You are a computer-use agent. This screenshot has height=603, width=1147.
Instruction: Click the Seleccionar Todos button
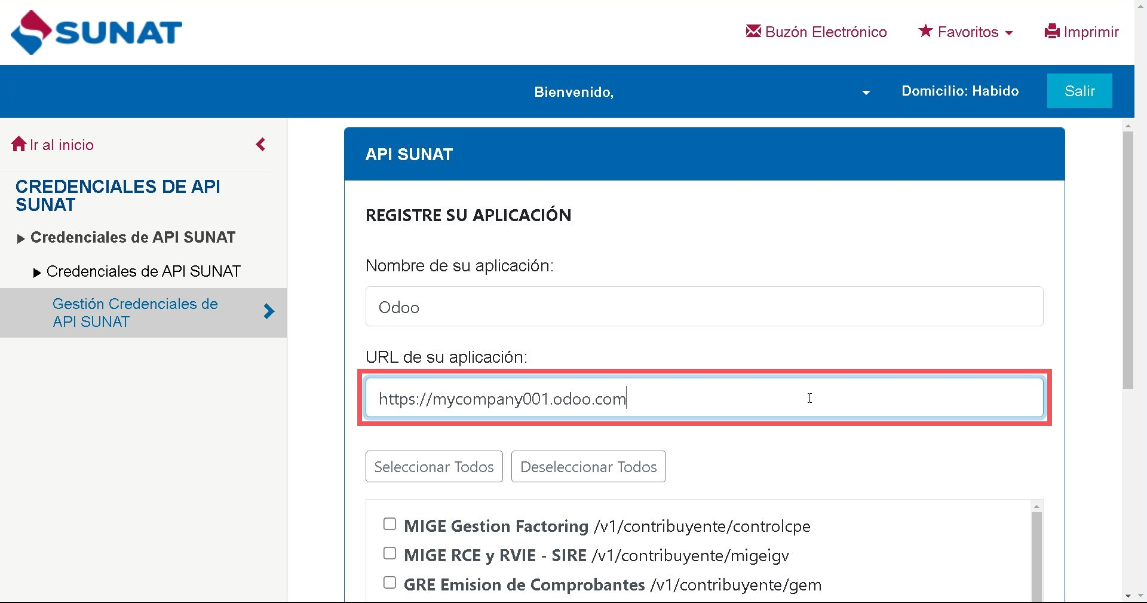[434, 466]
